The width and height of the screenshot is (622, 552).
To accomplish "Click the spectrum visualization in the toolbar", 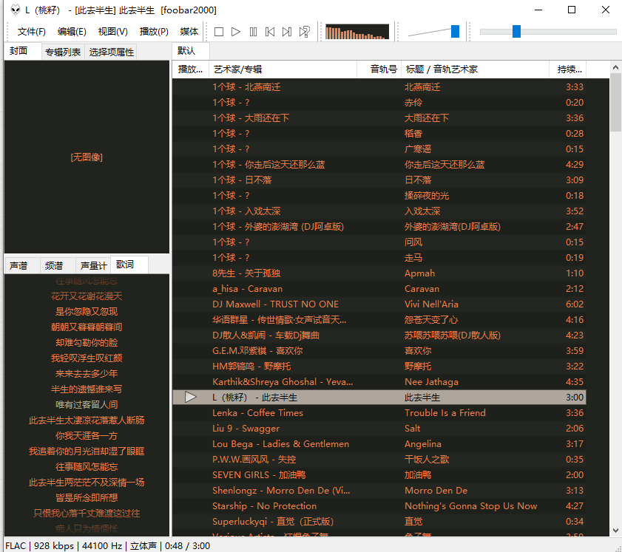I will [357, 32].
